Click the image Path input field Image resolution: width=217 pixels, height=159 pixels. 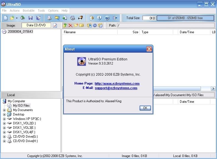coord(166,25)
